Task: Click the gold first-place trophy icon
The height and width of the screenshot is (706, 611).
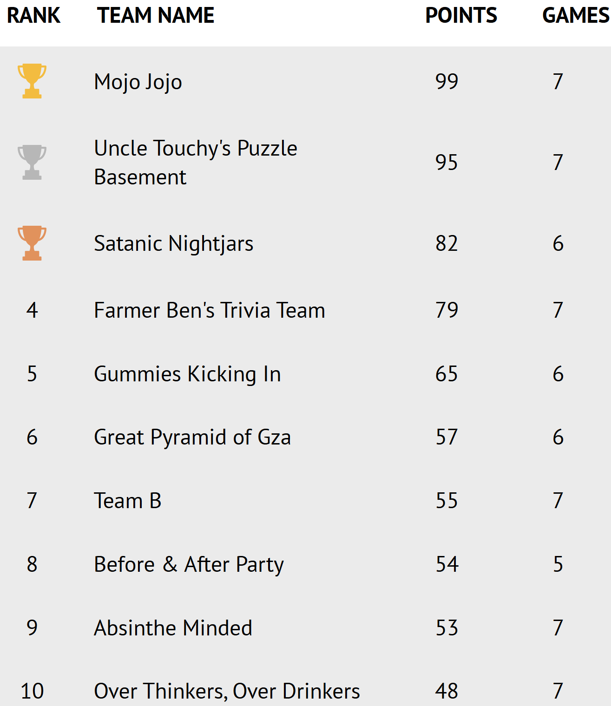Action: (32, 81)
